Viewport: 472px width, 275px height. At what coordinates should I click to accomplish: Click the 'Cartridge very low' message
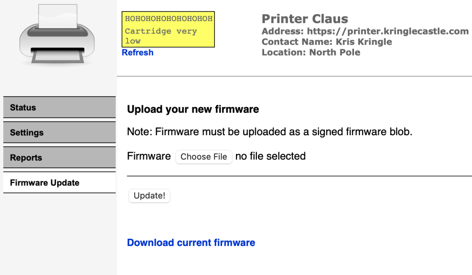click(161, 36)
